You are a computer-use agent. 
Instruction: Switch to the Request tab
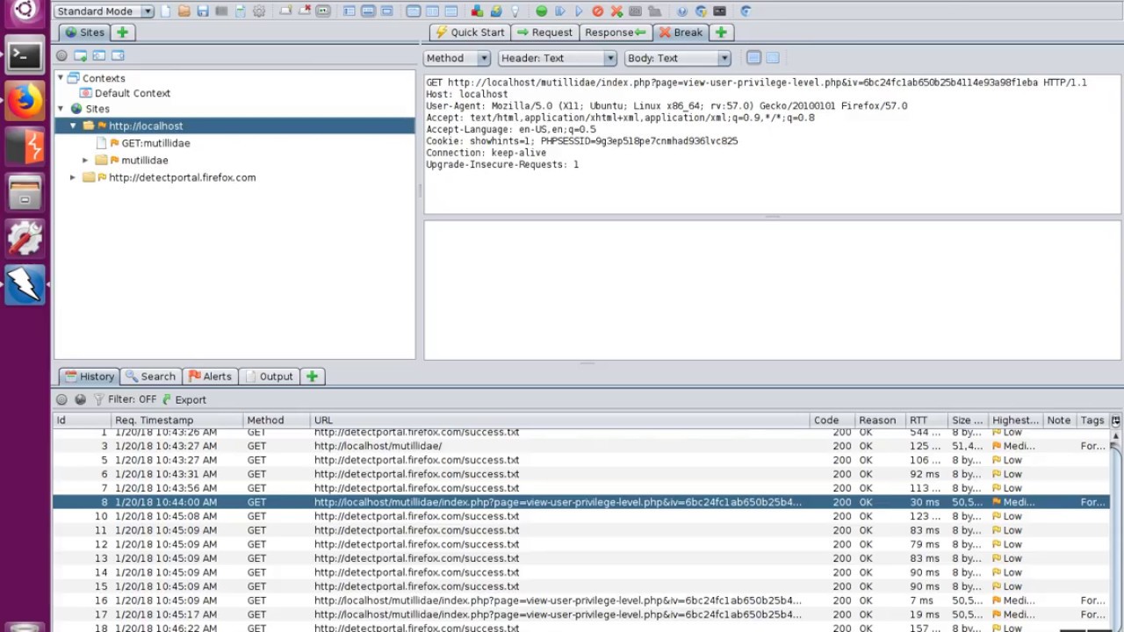[544, 32]
